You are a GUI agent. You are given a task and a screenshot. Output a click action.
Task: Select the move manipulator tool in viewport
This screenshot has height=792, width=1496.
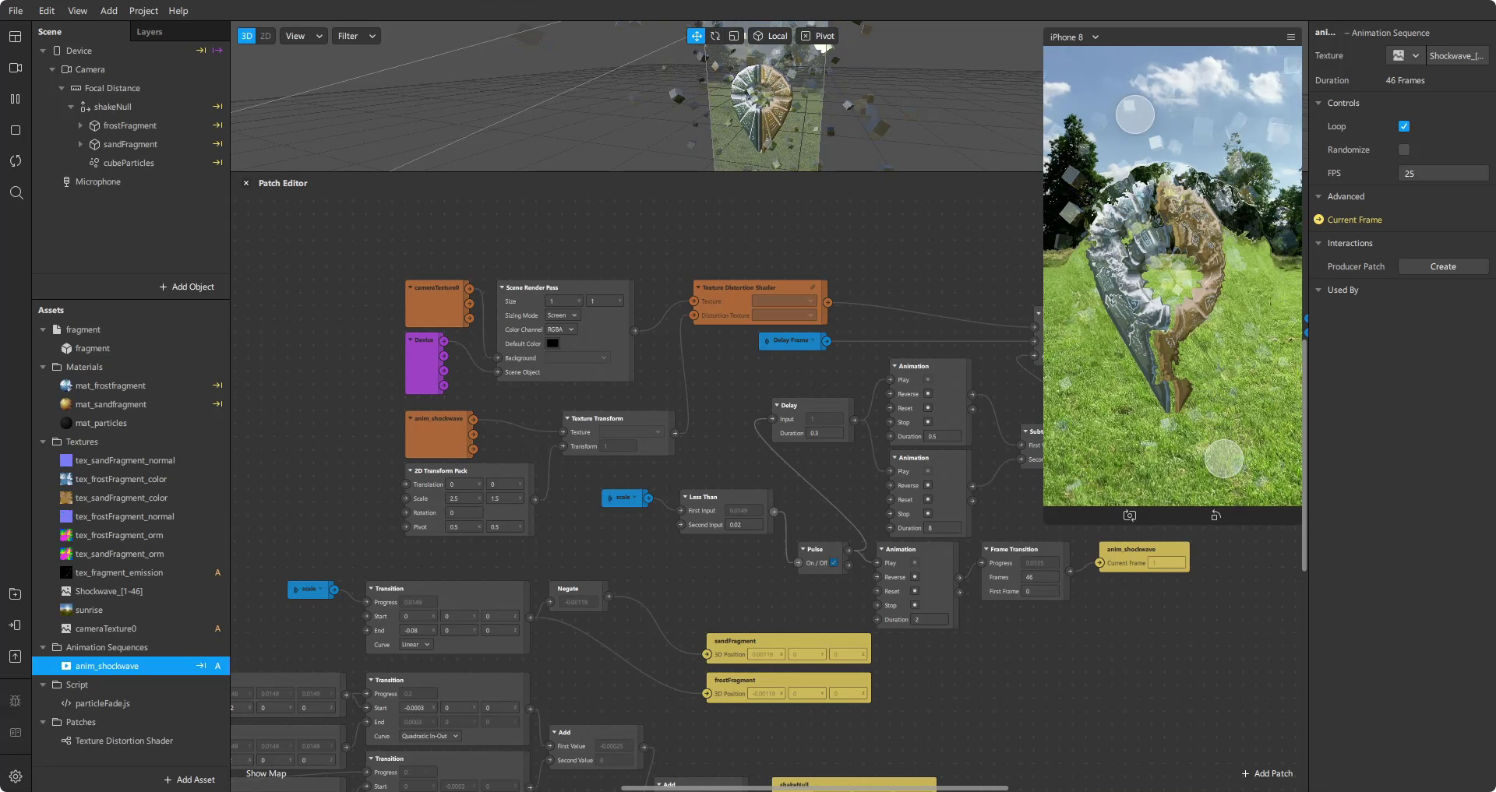click(x=696, y=36)
